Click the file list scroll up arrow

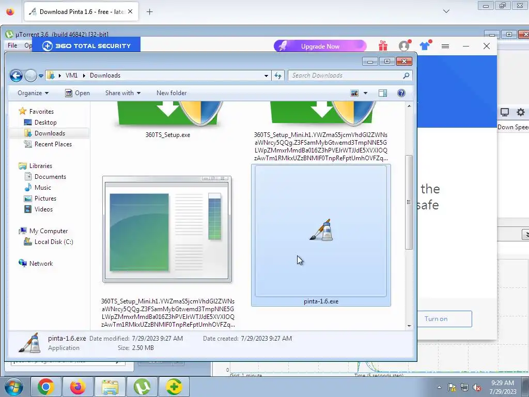(409, 106)
